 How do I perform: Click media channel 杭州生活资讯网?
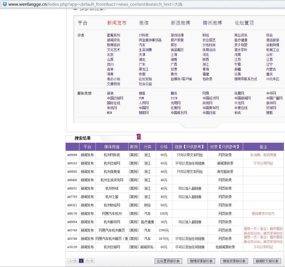112,180
